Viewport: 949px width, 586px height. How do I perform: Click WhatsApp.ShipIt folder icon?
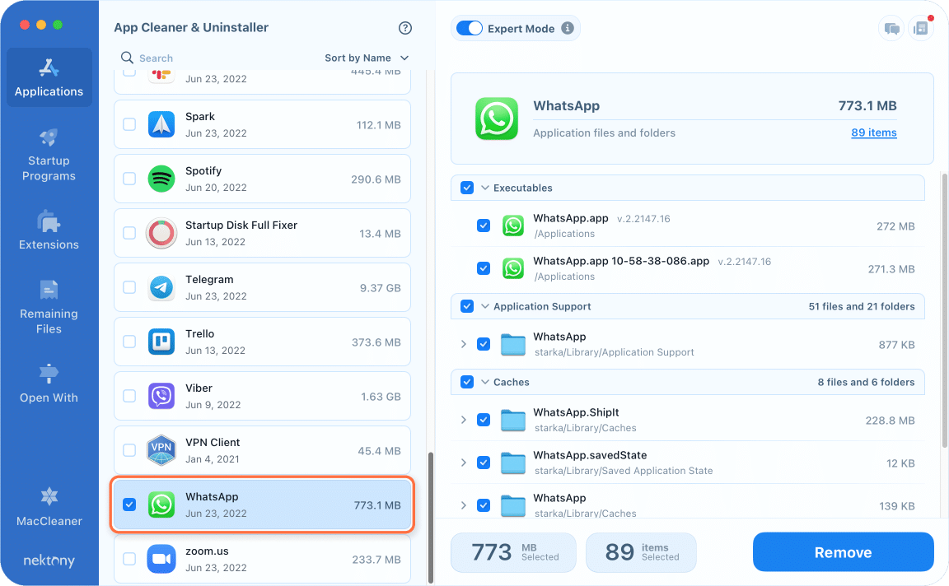(x=513, y=420)
